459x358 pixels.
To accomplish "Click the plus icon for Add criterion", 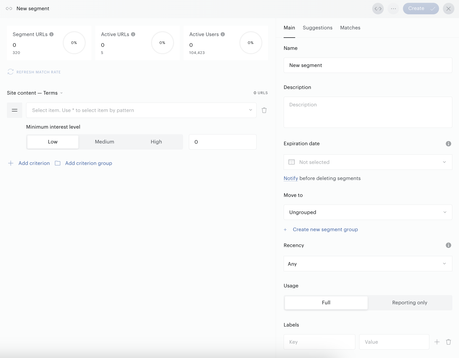I will click(11, 163).
